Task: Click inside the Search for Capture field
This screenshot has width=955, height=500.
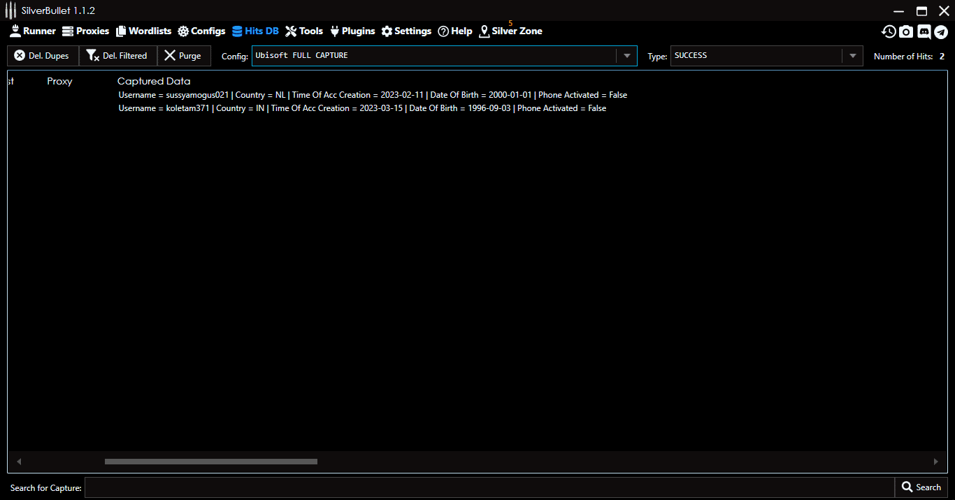Action: click(482, 487)
